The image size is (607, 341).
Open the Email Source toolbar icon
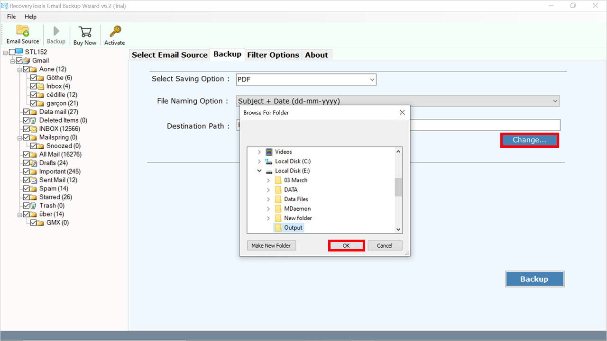pyautogui.click(x=23, y=30)
